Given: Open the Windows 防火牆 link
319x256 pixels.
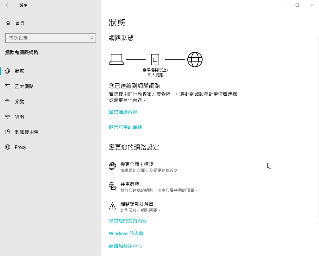Looking at the screenshot, I should (126, 234).
